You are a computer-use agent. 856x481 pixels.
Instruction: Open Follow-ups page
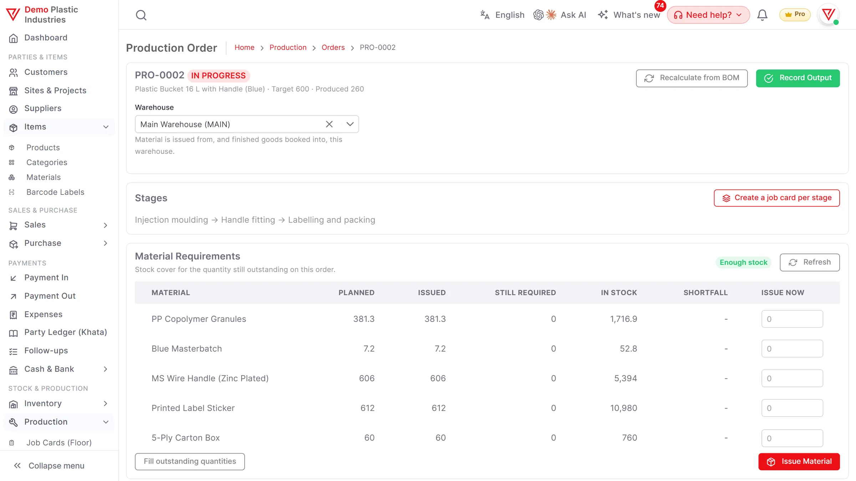(59, 351)
